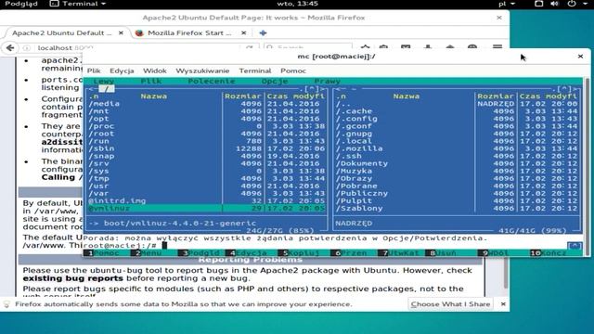The width and height of the screenshot is (594, 334).
Task: Open Edycja in terminal menu bar
Action: pos(122,71)
